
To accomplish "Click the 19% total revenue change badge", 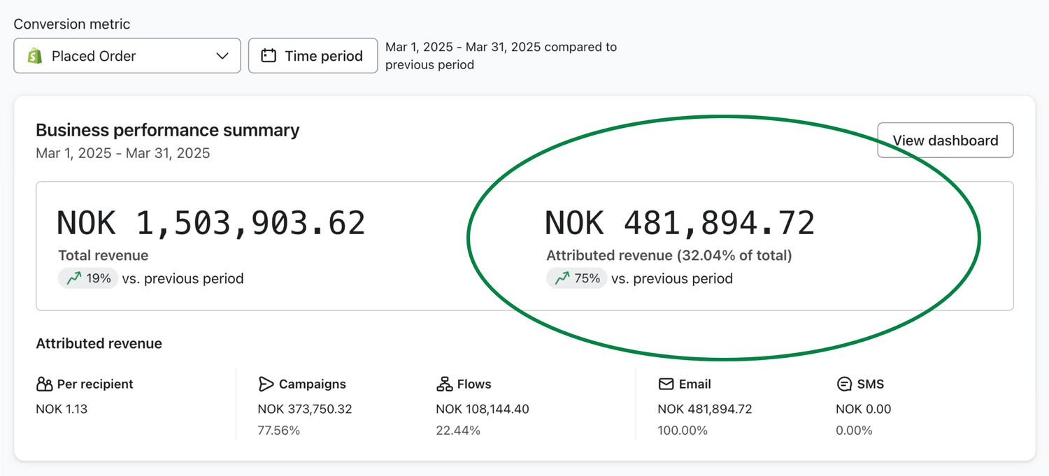I will [89, 279].
